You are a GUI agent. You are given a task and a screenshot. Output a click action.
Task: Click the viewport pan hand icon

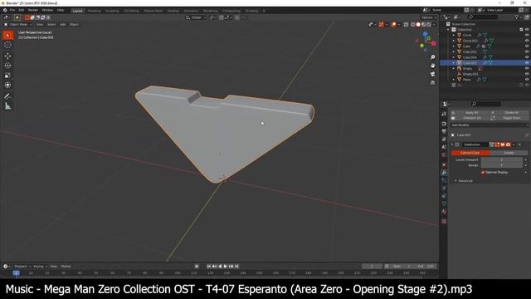[432, 66]
